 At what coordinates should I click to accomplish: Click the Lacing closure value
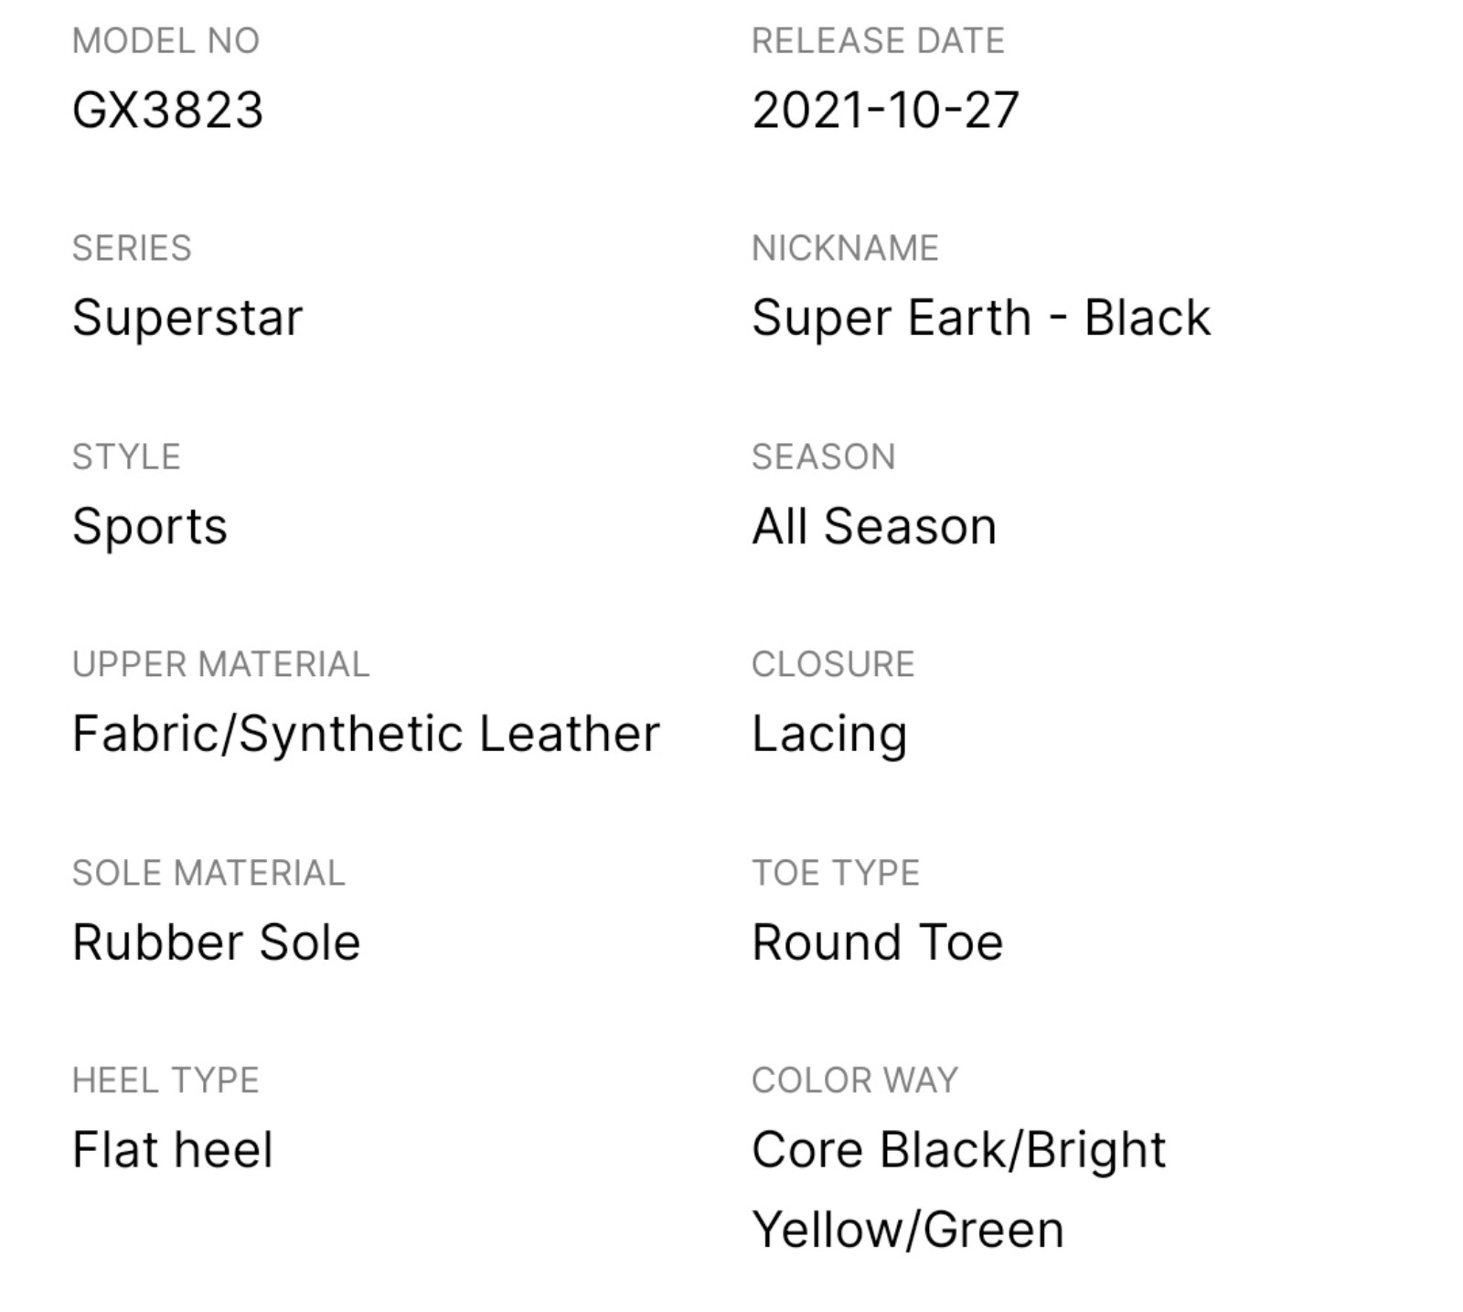[x=829, y=735]
